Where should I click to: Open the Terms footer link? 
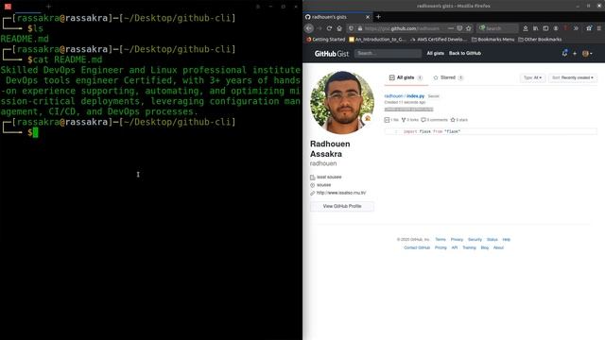point(441,240)
